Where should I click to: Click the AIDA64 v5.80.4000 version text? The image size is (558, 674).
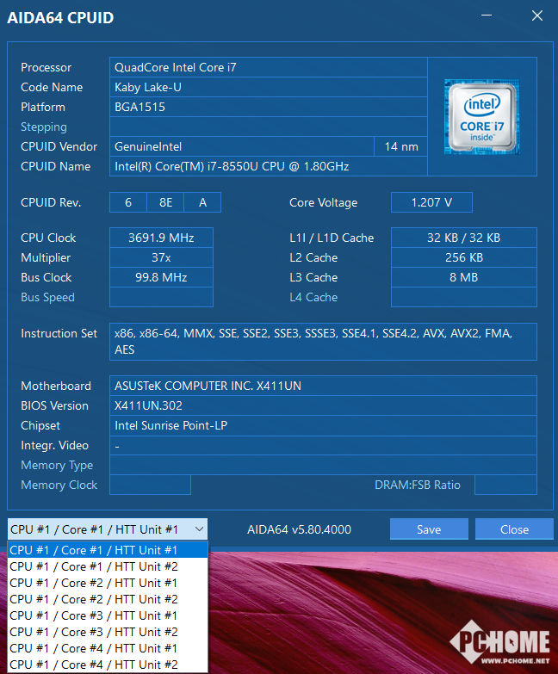[299, 529]
